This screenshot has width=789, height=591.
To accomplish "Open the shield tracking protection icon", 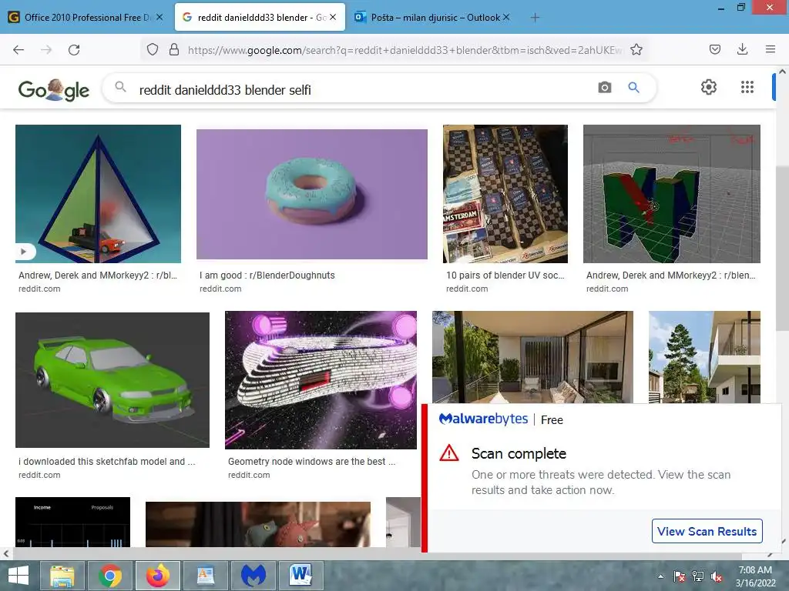I will coord(153,50).
